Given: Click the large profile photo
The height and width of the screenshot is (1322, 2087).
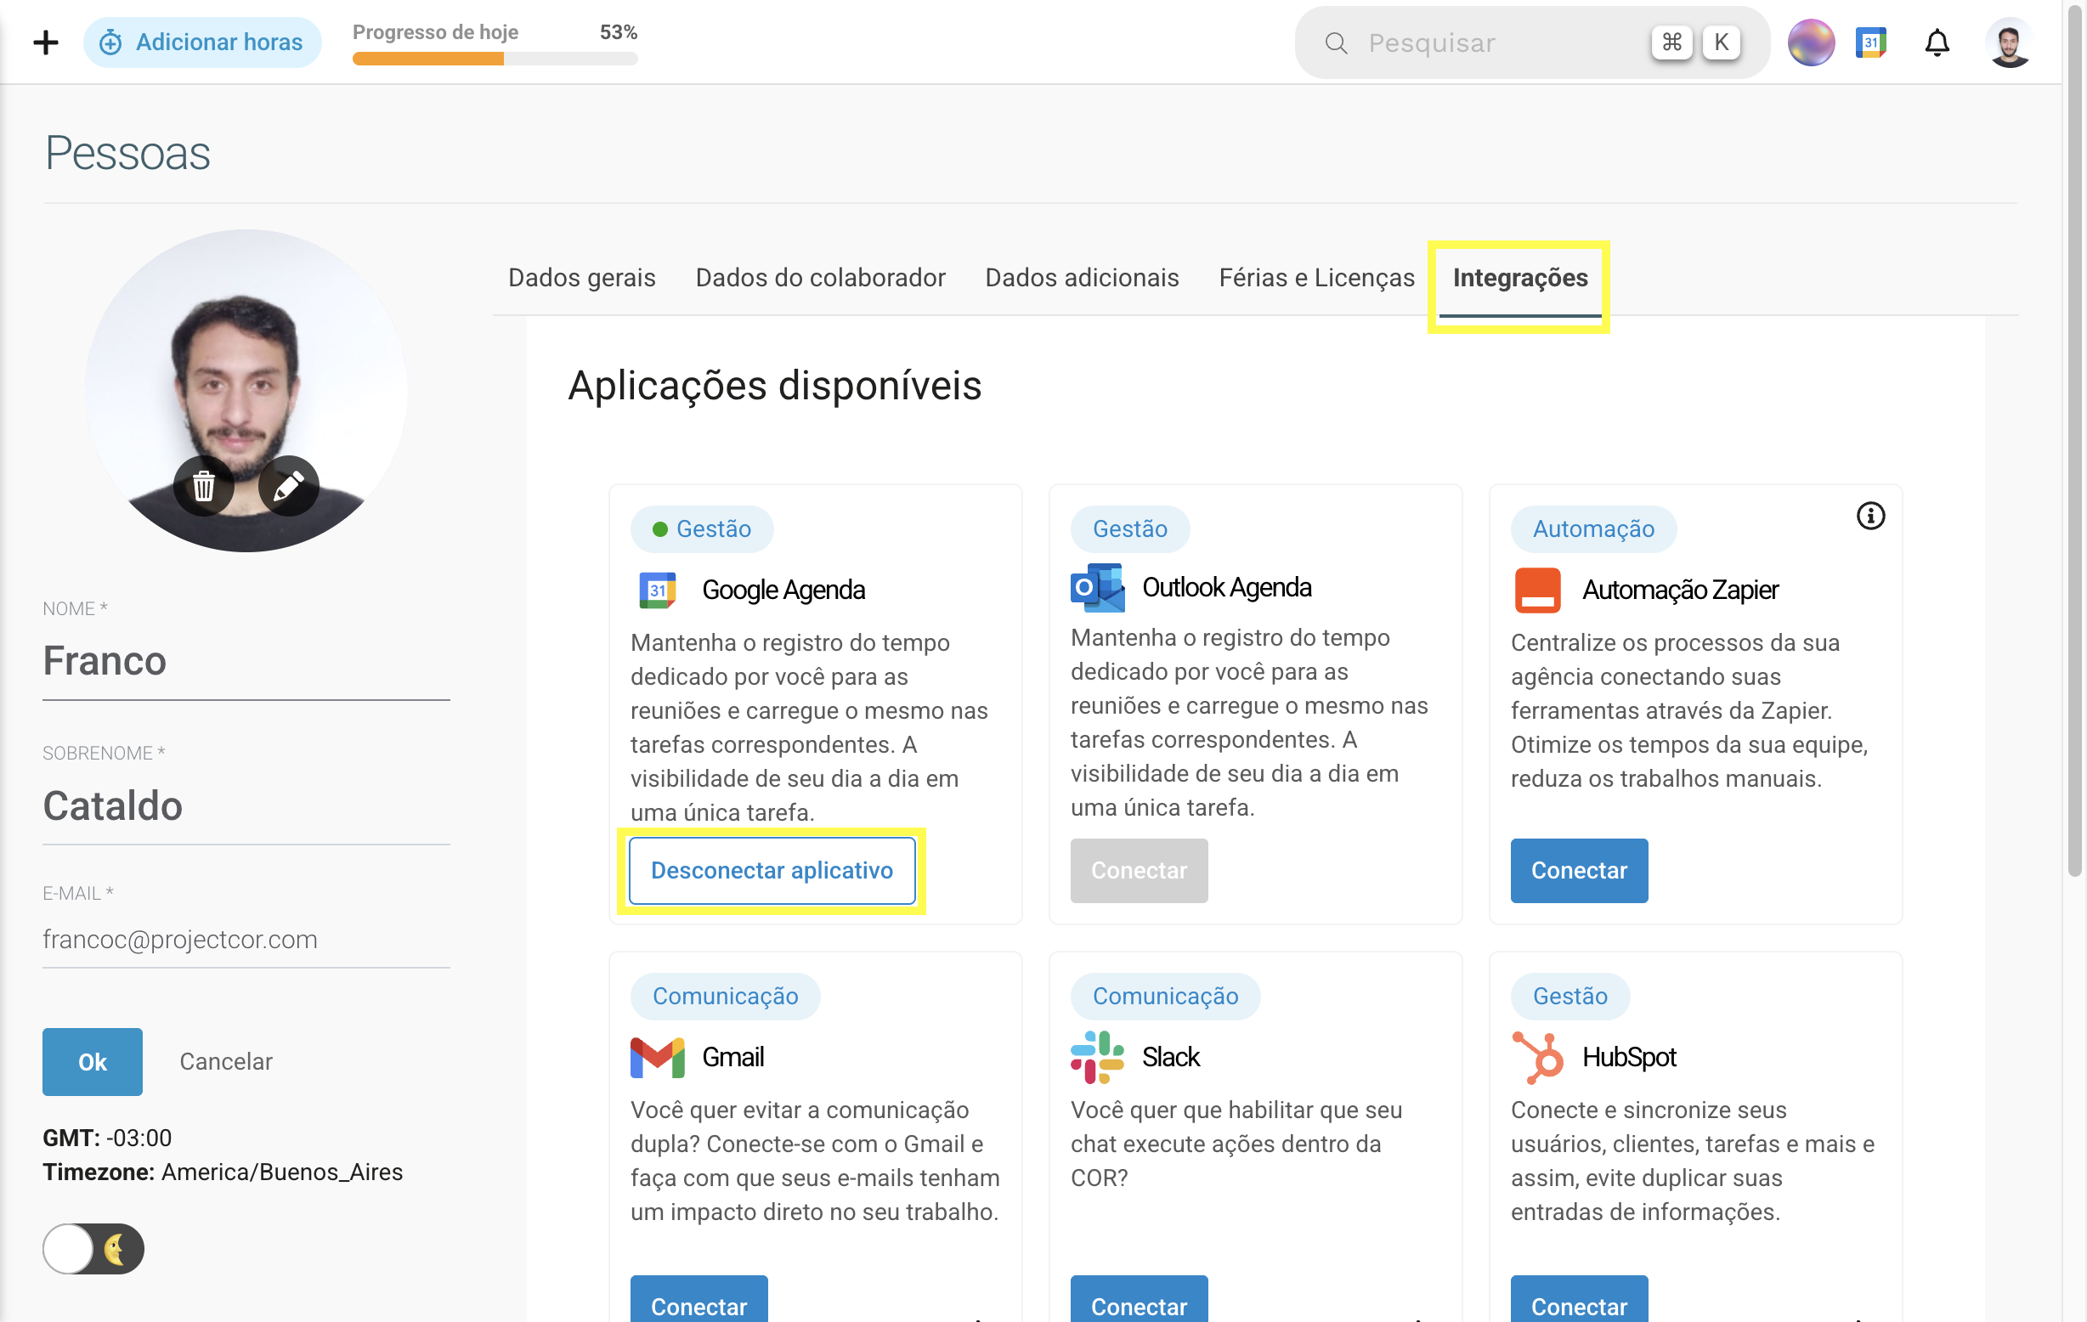Looking at the screenshot, I should pos(246,390).
